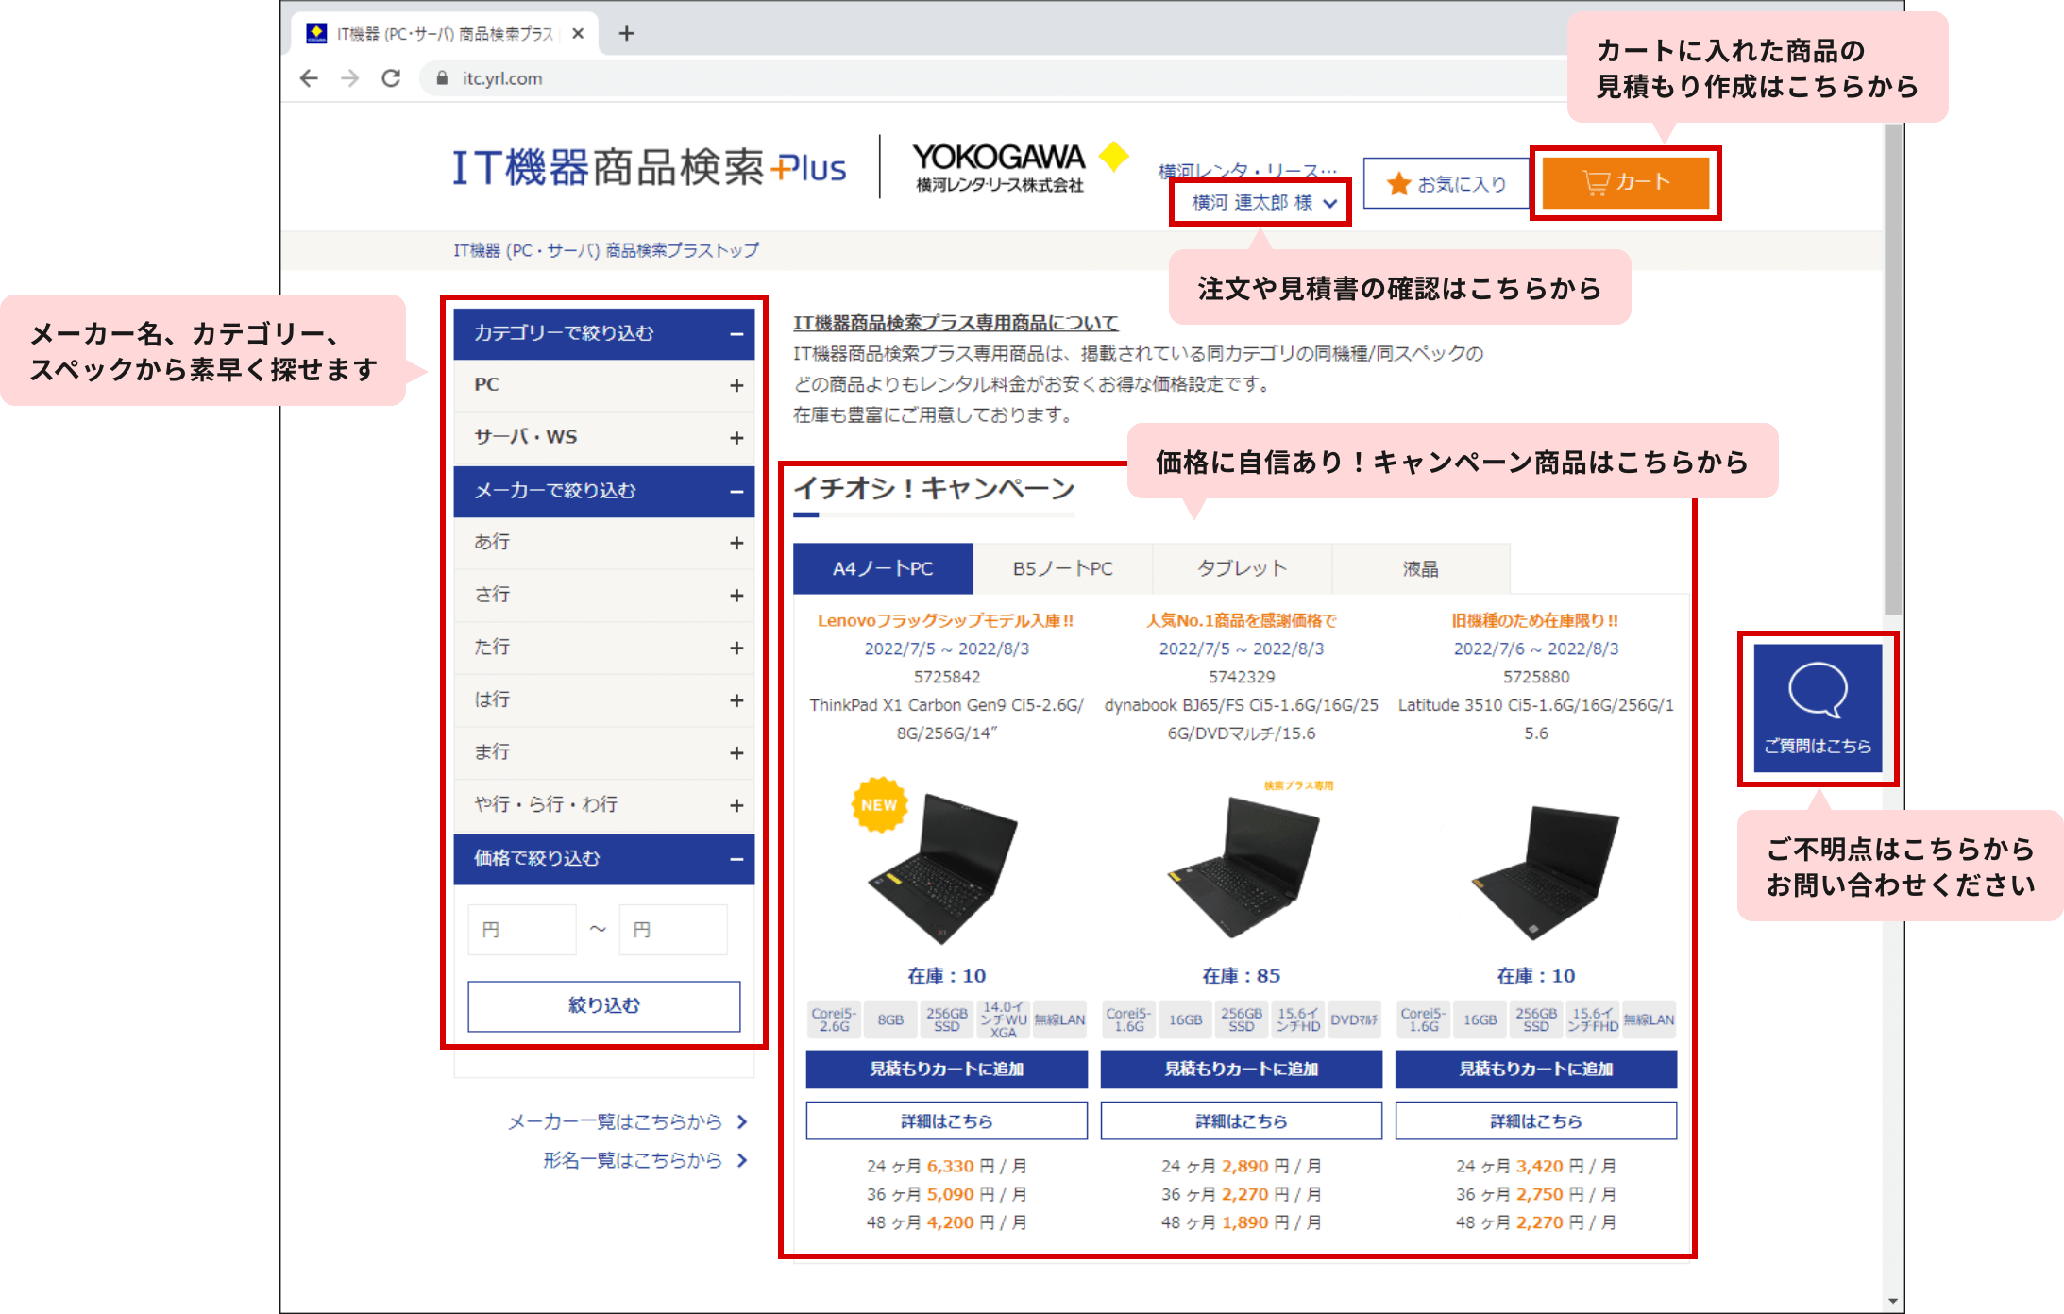
Task: Open 詳細はこちら for ThinkPad X1 Carbon
Action: click(947, 1120)
